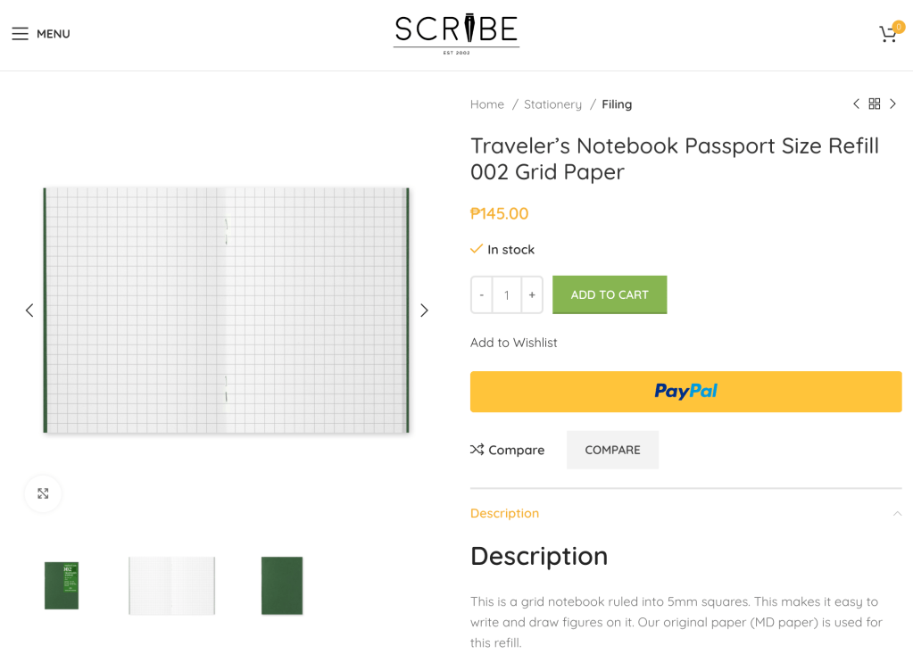Increase quantity with plus button
913x671 pixels.
click(532, 295)
